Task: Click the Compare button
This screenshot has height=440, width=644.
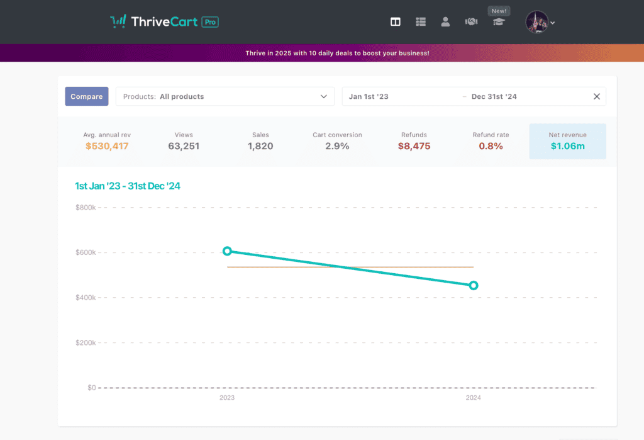Action: [87, 96]
